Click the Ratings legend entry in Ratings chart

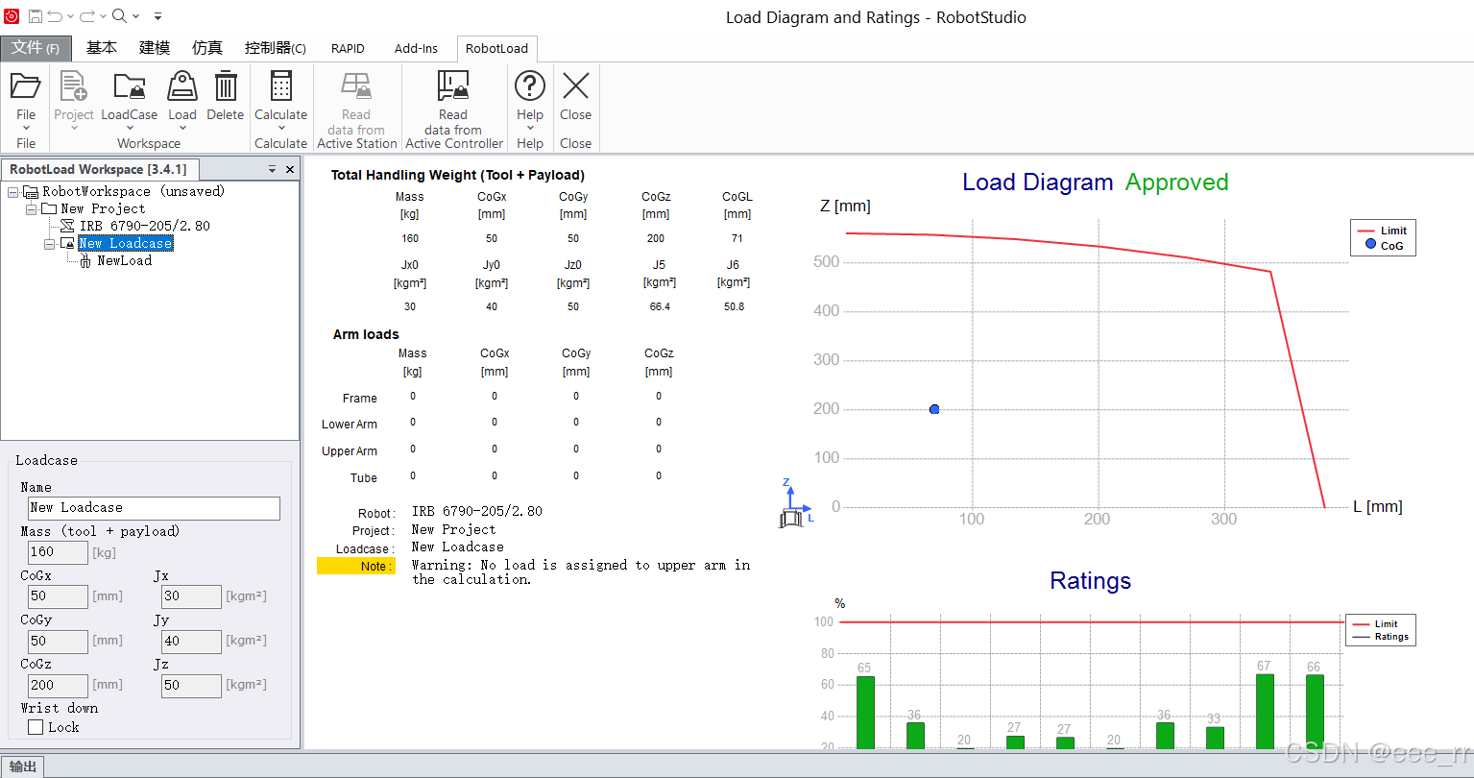point(1381,637)
